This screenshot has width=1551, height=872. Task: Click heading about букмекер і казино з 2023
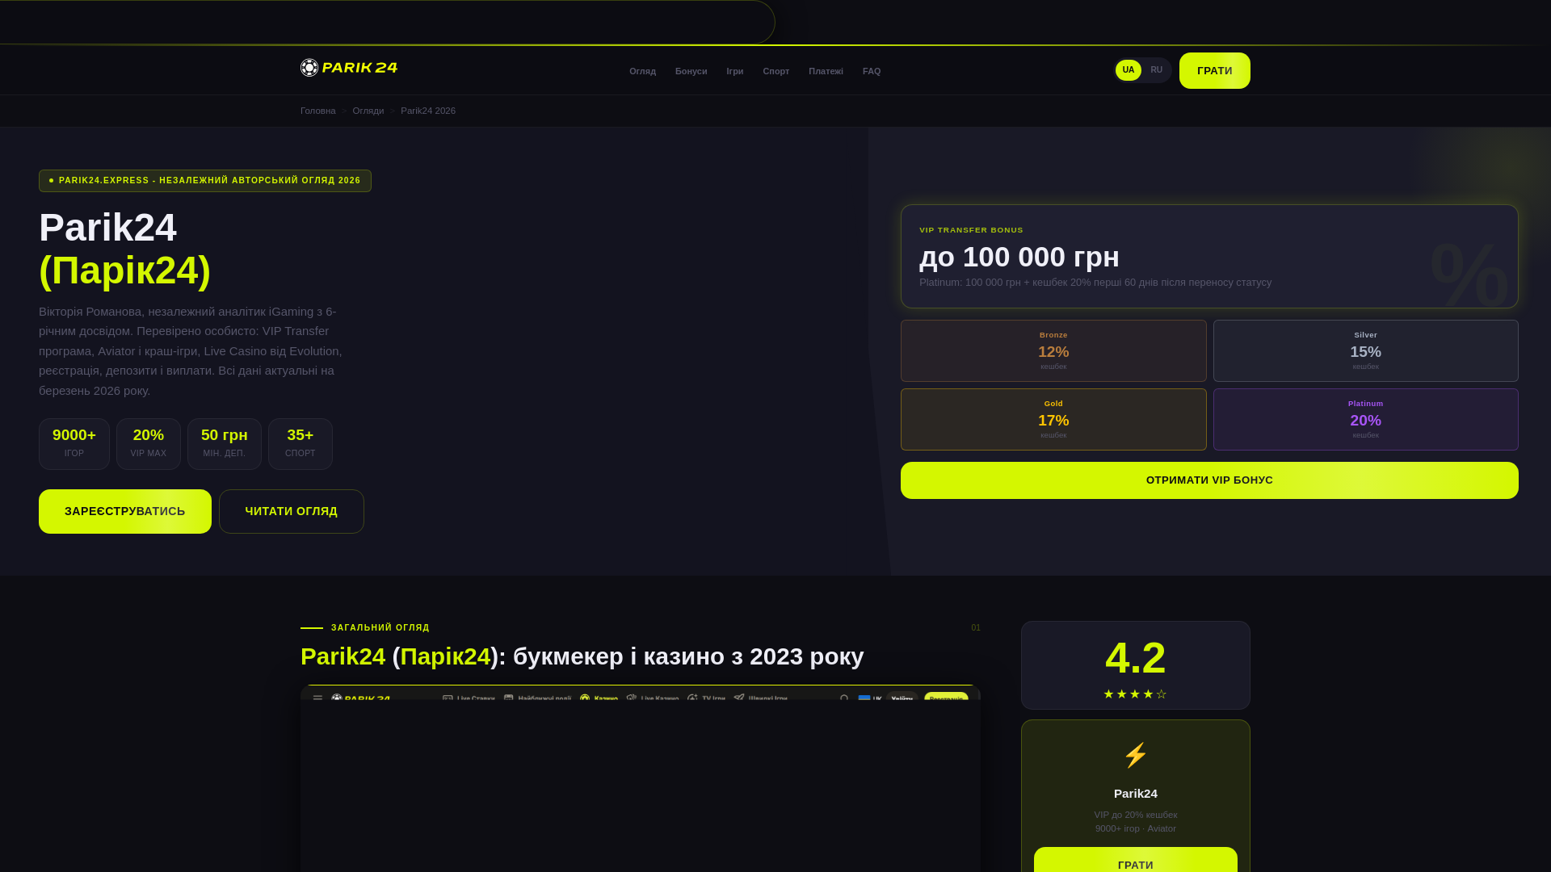[x=582, y=656]
